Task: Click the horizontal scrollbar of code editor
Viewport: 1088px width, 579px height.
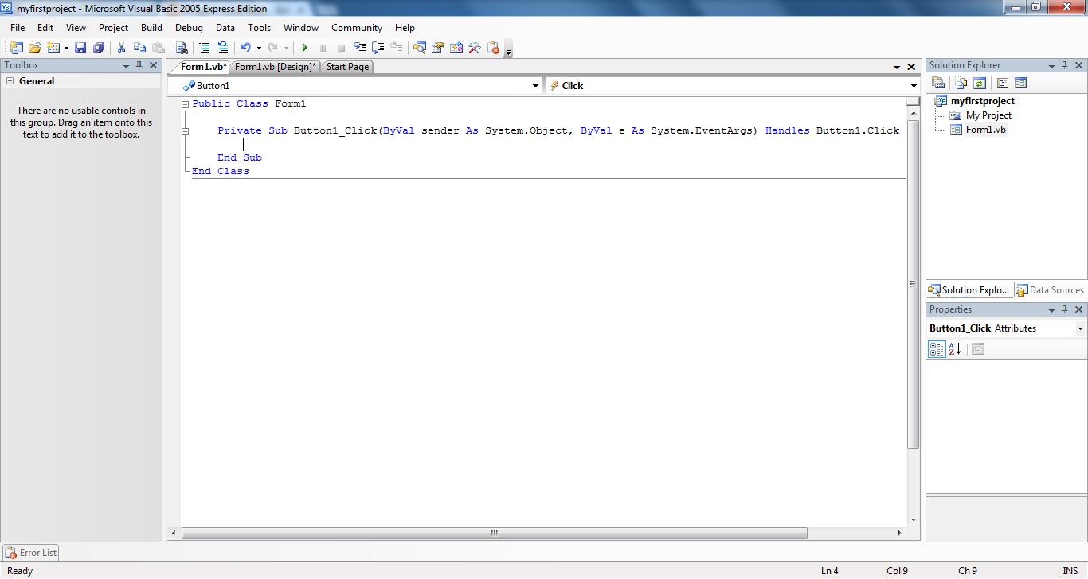Action: (x=494, y=533)
